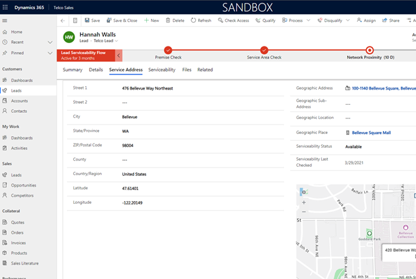Qualify the lead Hannah Walls
Screen dimensions: 416x279
(x=265, y=21)
